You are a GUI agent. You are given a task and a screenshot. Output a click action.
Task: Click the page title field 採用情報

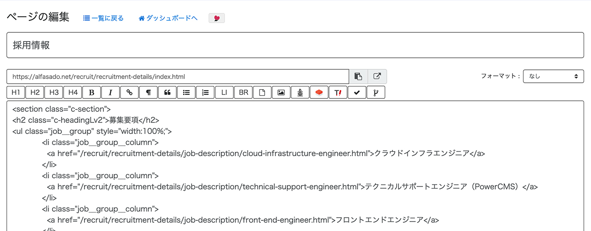click(295, 45)
